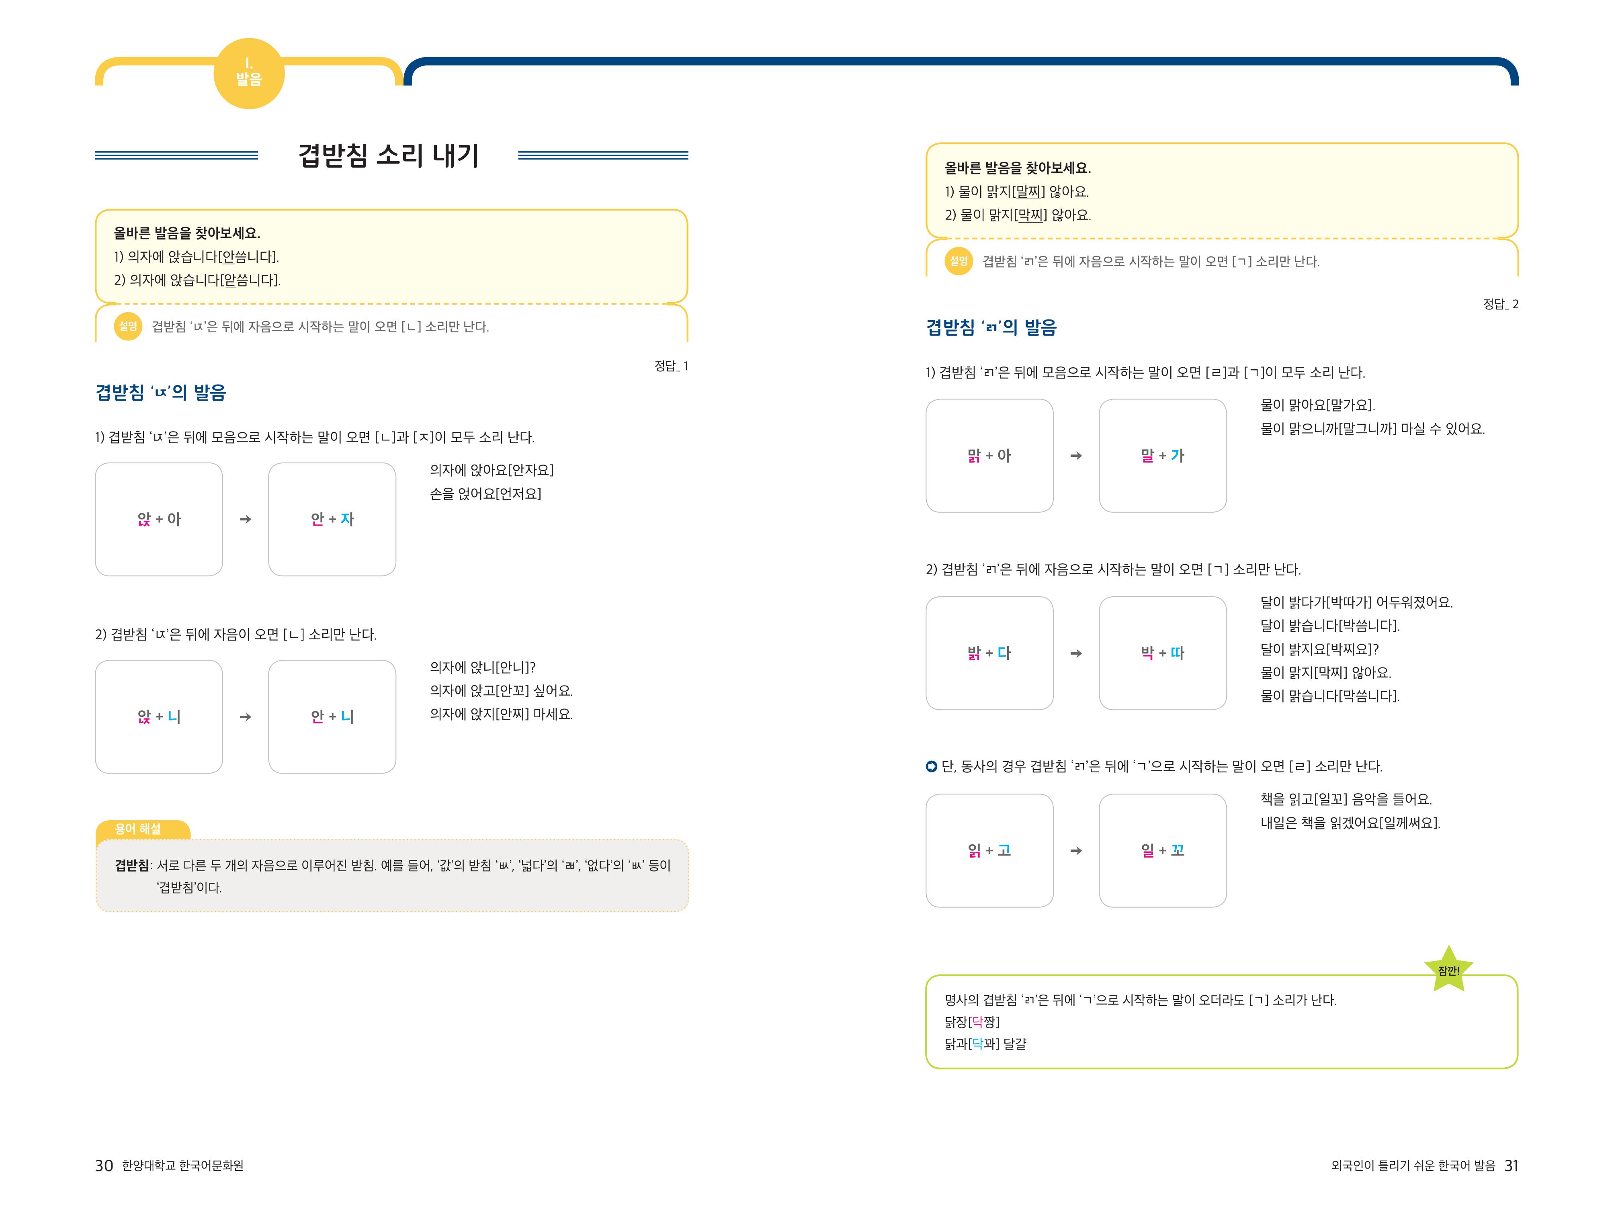Click the blue circle arrow bullet before 단, 동사의
The image size is (1614, 1220).
(x=931, y=766)
